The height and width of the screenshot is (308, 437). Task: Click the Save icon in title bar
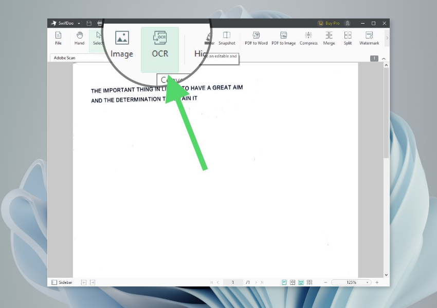89,23
